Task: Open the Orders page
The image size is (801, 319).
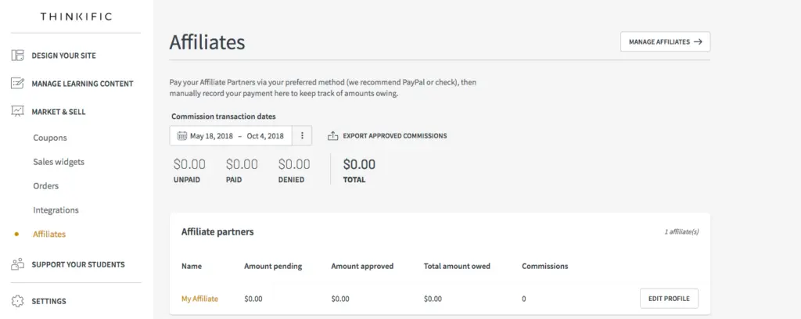Action: pos(46,186)
